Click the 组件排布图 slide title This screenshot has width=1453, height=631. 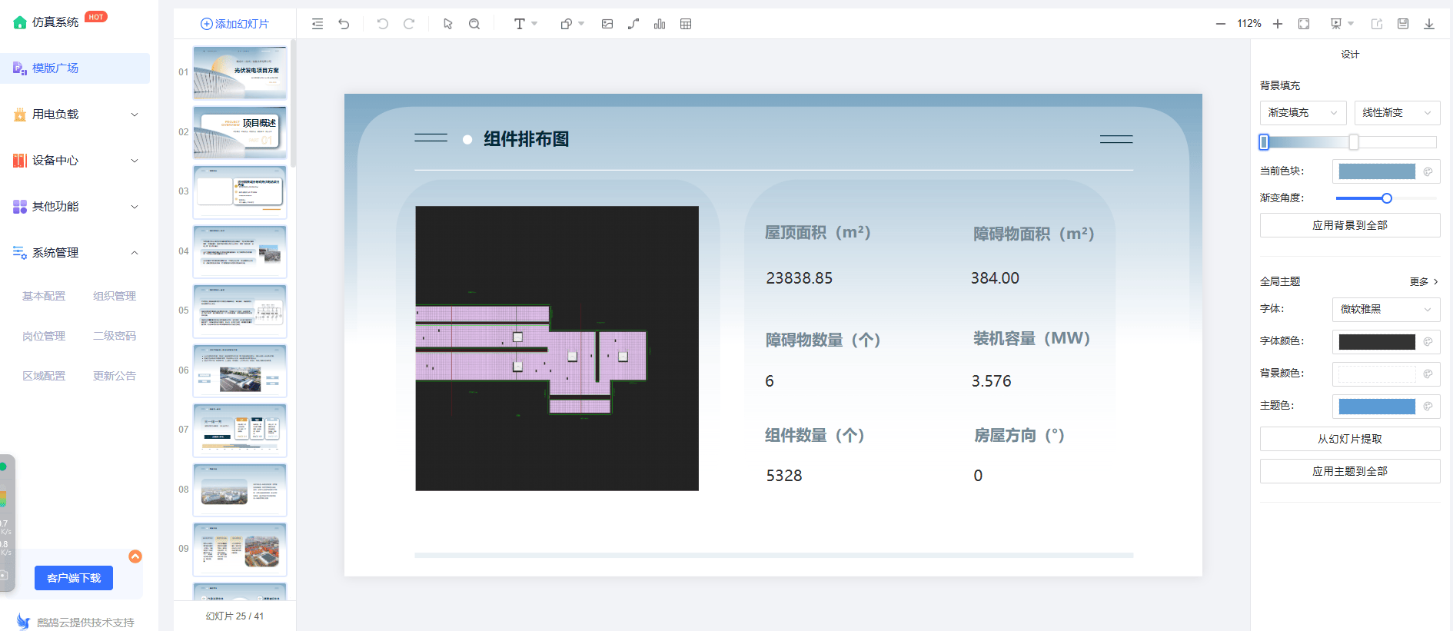[x=527, y=139]
